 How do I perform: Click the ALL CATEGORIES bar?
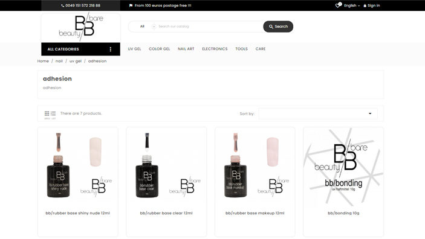81,49
